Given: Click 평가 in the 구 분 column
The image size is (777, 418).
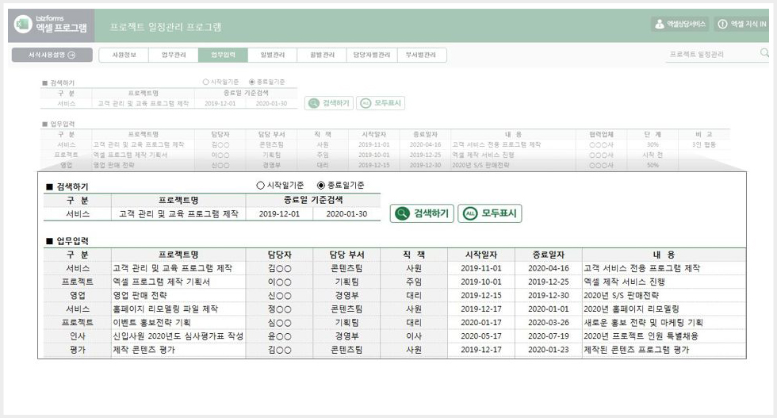Looking at the screenshot, I should click(78, 350).
